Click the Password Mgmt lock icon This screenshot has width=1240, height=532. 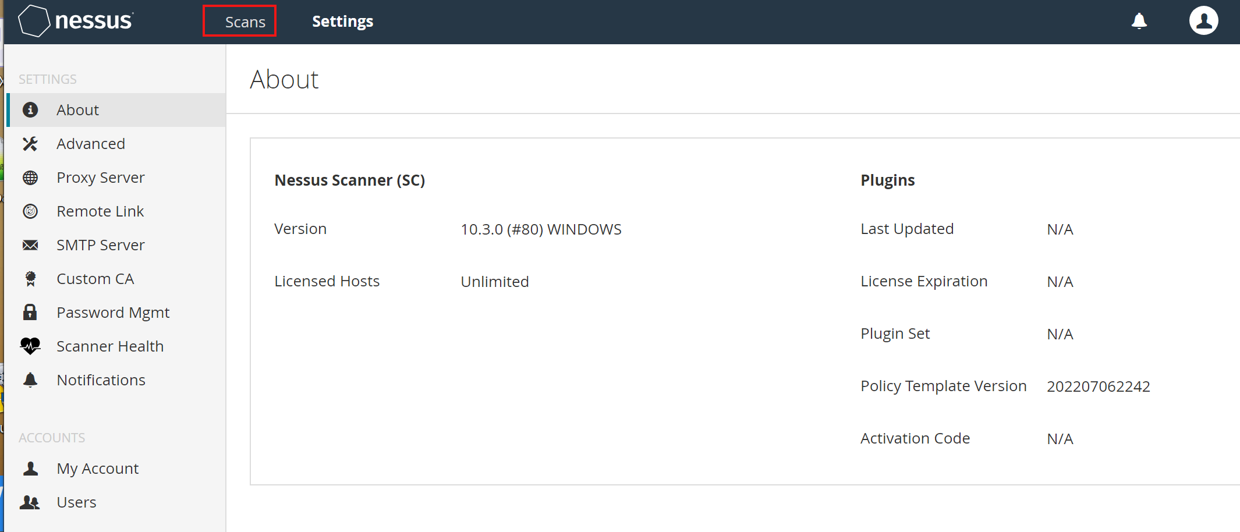coord(30,313)
